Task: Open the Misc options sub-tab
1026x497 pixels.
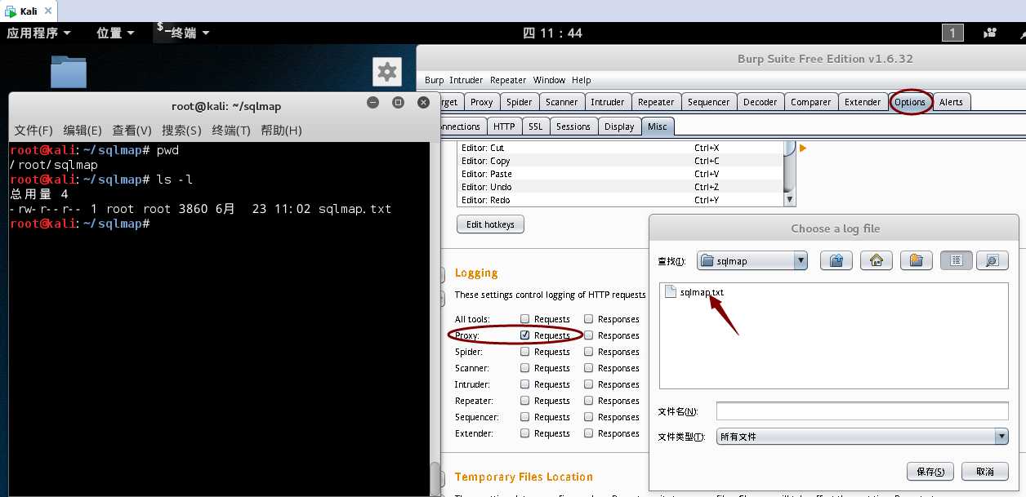Action: coord(657,126)
